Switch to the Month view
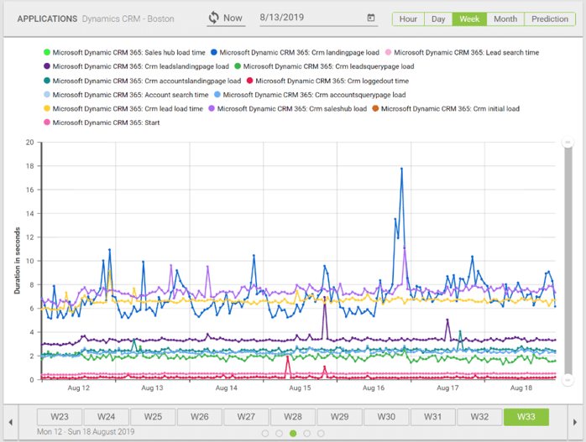 (505, 19)
